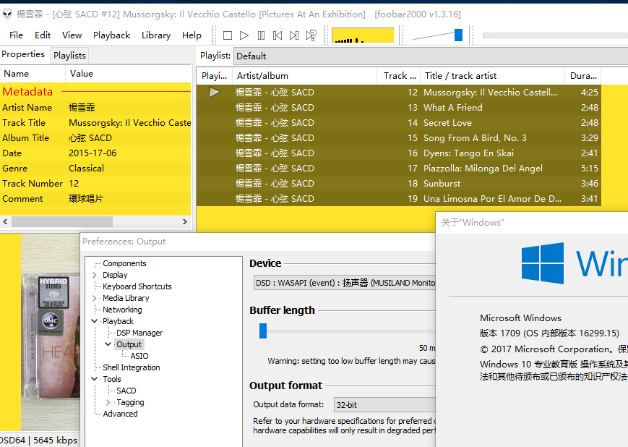The height and width of the screenshot is (447, 628).
Task: Click the volume slider handle
Action: coord(458,35)
